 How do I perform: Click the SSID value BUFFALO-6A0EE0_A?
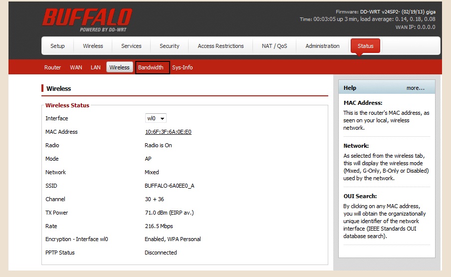pos(170,186)
